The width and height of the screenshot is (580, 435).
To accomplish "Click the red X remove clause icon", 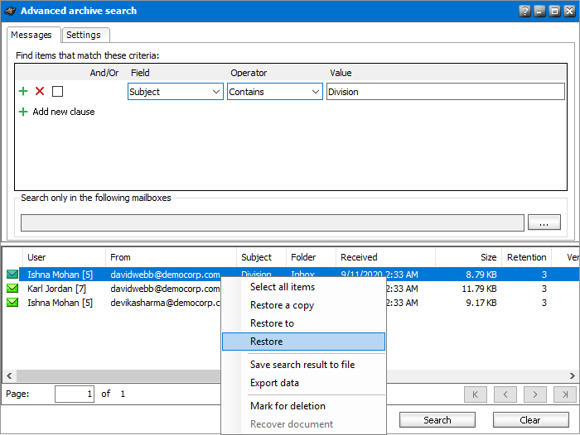I will (x=40, y=92).
